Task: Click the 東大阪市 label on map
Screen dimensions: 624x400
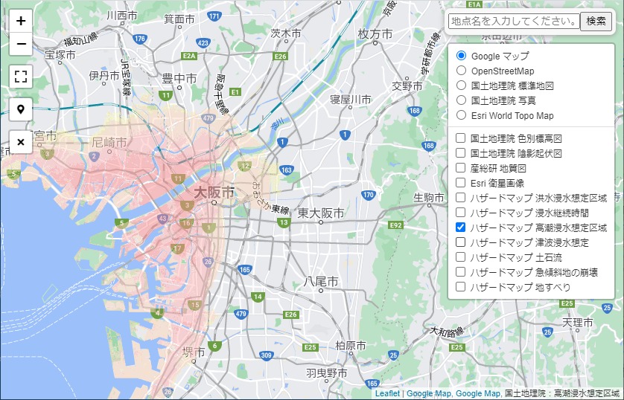Action: click(321, 213)
